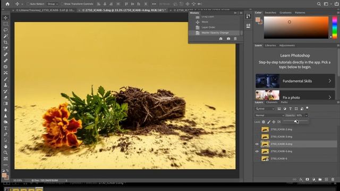
Task: Select the Zoom tool in the toolbar
Action: 6,153
